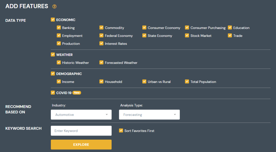Expand the Analysis Type dropdown
The width and height of the screenshot is (276, 152).
(149, 115)
